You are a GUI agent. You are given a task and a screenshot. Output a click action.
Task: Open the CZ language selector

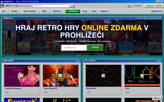(x=129, y=6)
